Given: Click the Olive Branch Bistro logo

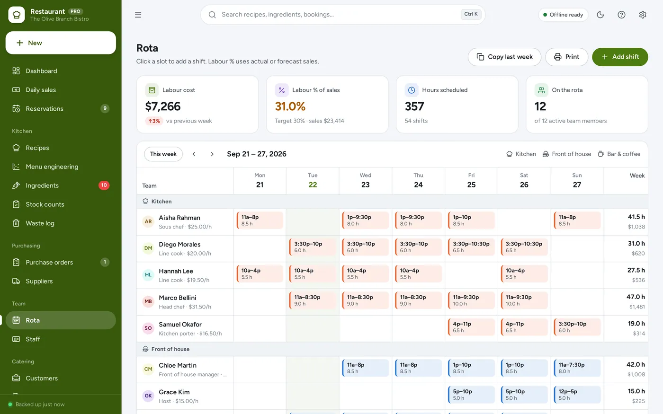Looking at the screenshot, I should tap(17, 15).
